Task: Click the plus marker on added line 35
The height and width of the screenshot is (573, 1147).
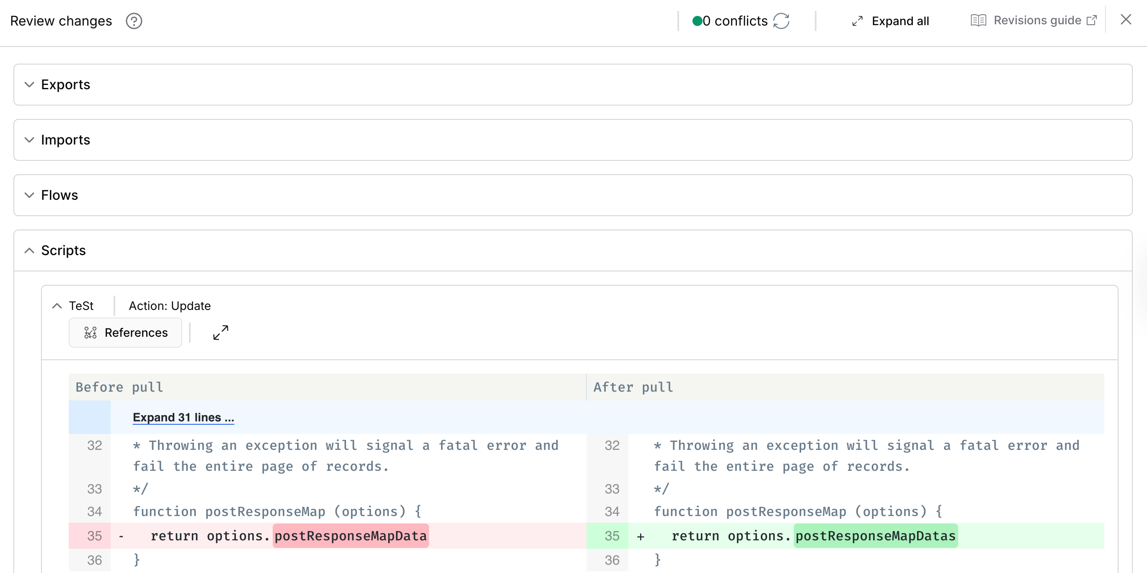Action: (640, 536)
